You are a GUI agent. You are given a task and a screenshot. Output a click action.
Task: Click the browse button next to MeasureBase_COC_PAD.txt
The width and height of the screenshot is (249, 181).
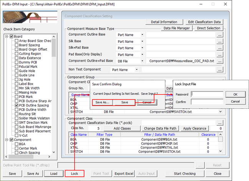coord(220,61)
